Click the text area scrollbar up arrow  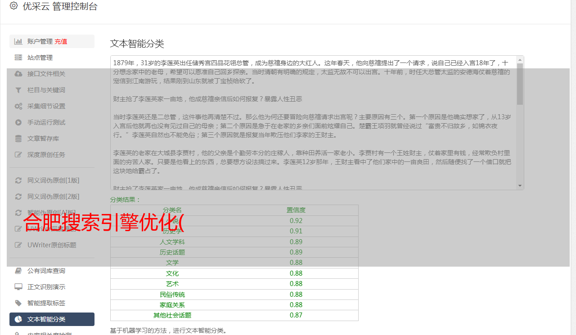[520, 59]
